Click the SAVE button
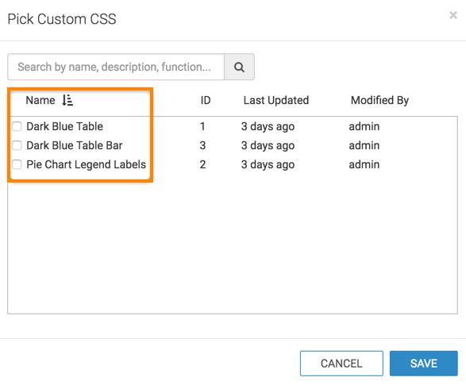This screenshot has height=385, width=466. click(x=423, y=364)
